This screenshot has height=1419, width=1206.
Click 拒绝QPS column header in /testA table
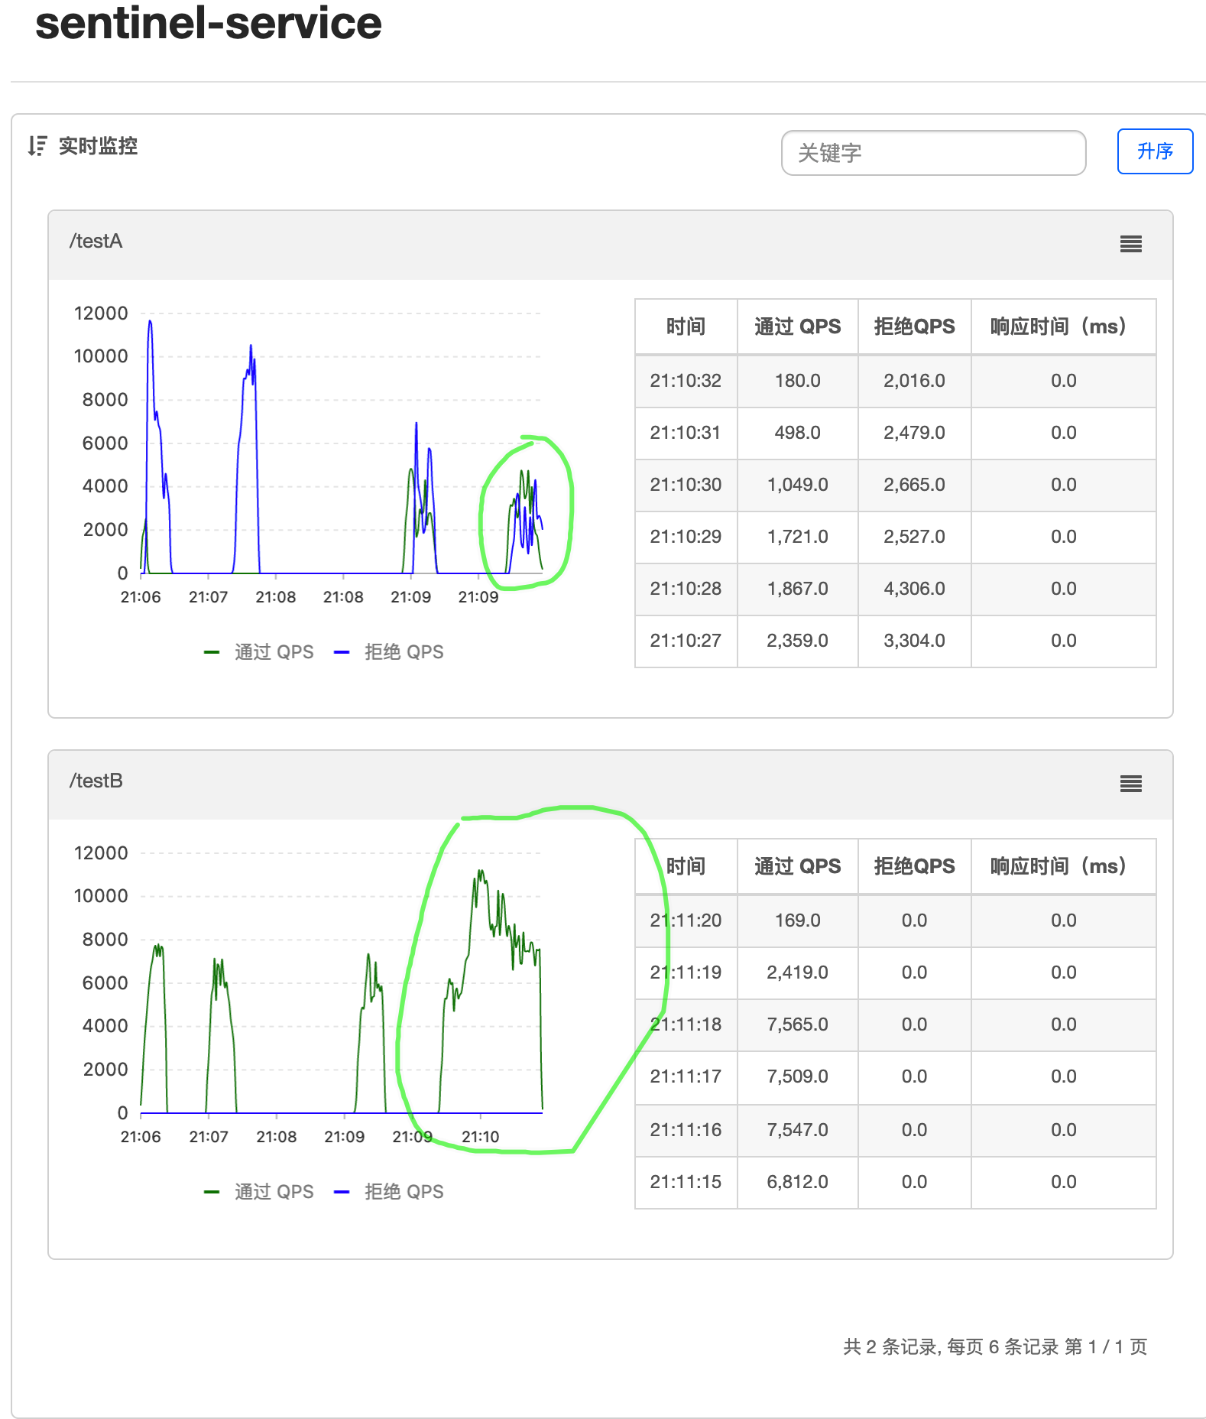(x=914, y=326)
